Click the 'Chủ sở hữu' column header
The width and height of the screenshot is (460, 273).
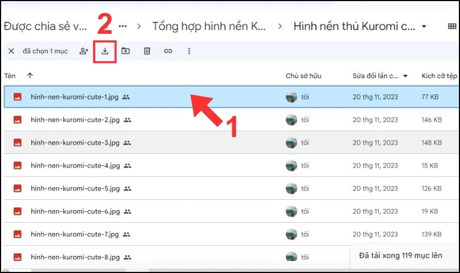tap(303, 76)
